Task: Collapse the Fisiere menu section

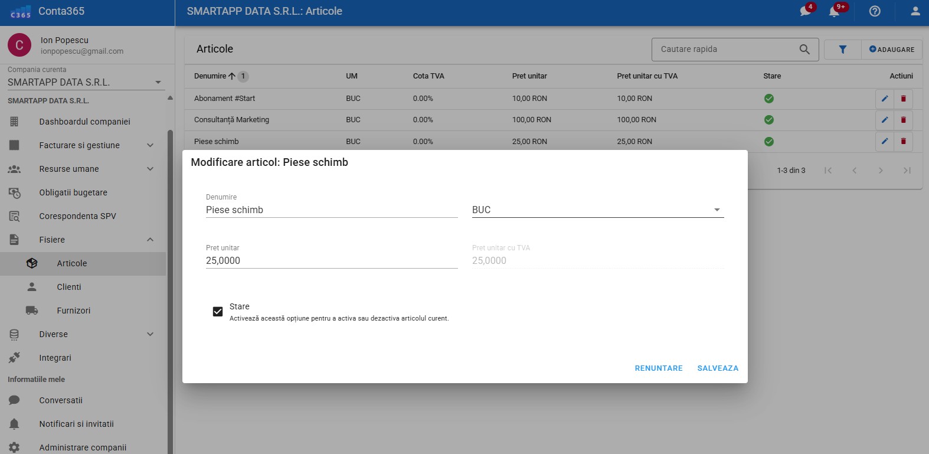Action: tap(150, 240)
